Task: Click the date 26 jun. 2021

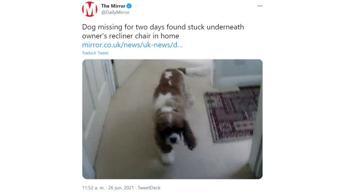Action: coord(121,188)
